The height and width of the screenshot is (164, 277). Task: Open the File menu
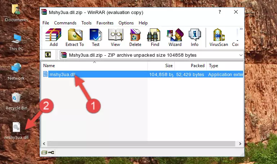pos(46,23)
